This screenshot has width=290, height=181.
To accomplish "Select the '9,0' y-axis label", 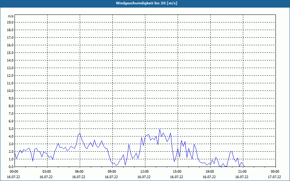I will pos(11,98).
